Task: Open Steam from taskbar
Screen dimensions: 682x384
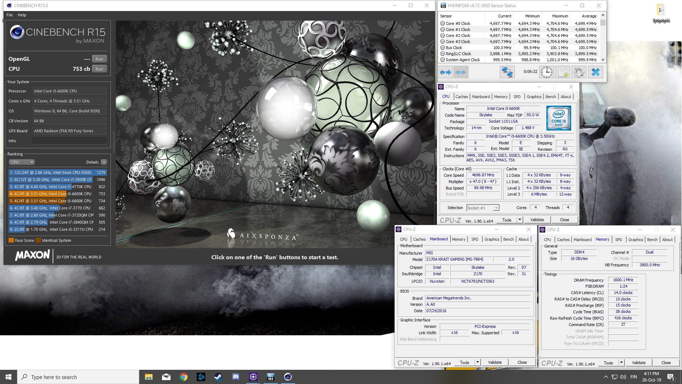Action: 218,377
